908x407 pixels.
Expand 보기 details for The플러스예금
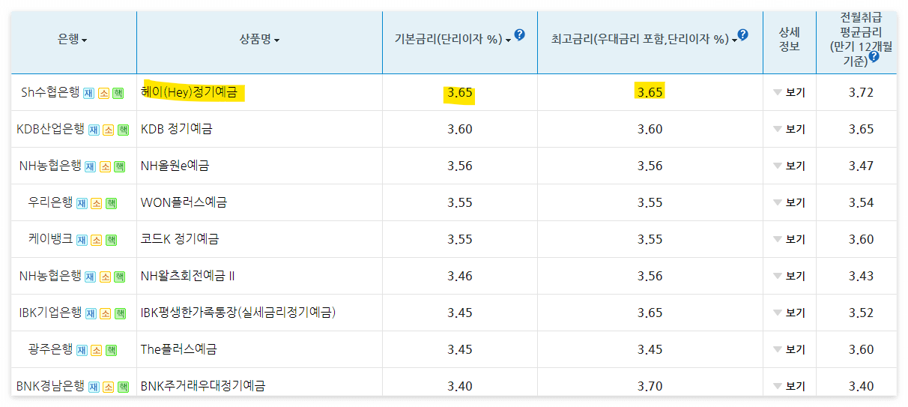click(789, 350)
